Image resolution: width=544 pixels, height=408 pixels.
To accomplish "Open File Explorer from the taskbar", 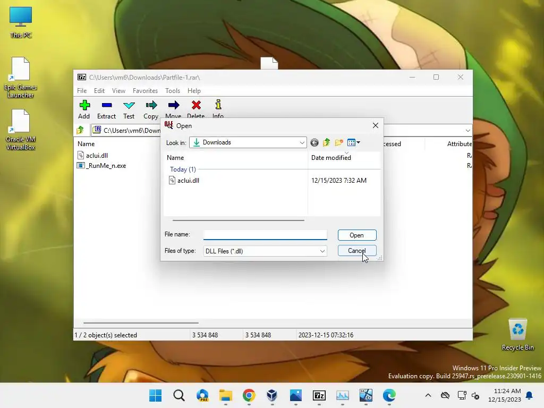I will [225, 395].
